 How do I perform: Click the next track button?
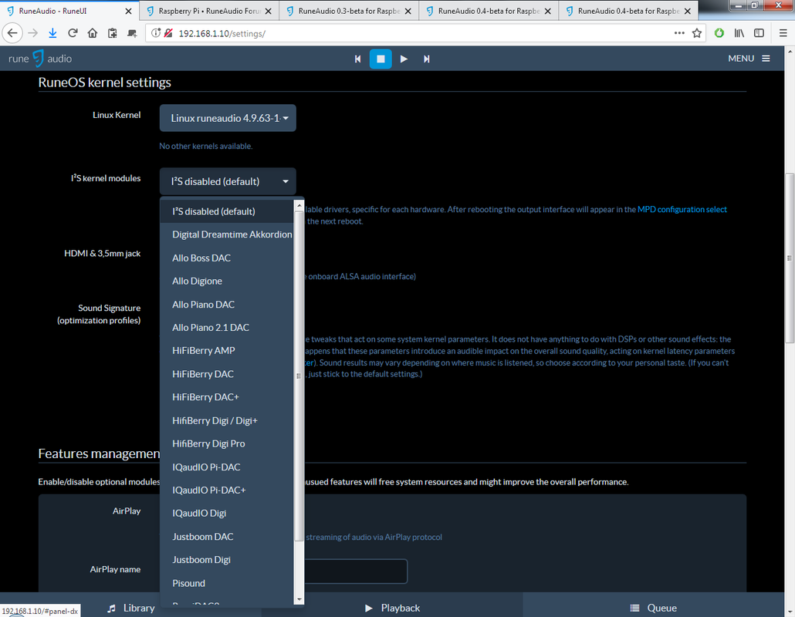pyautogui.click(x=426, y=59)
